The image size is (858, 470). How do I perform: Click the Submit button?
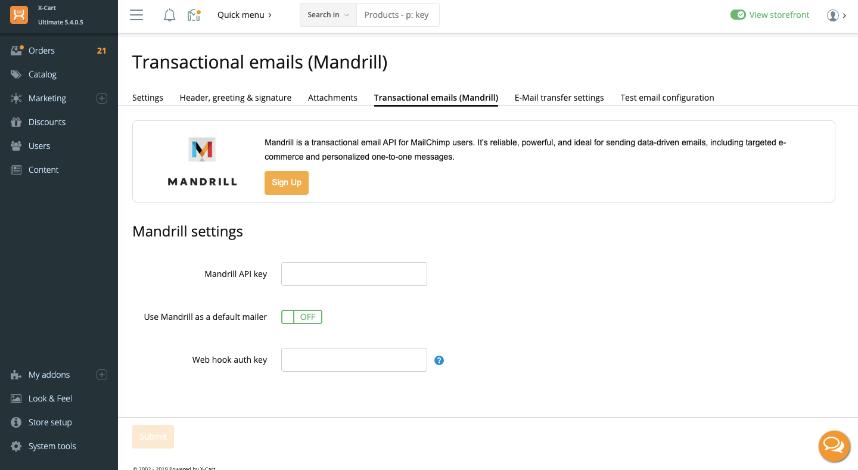pyautogui.click(x=153, y=437)
